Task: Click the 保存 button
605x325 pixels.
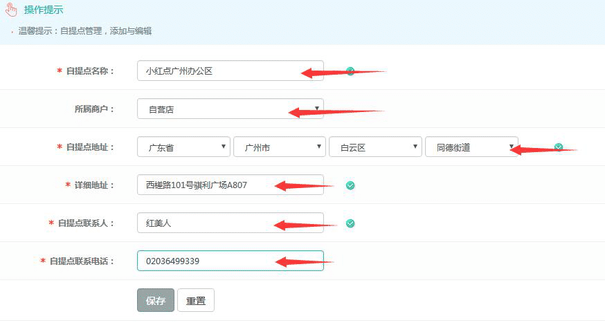Action: pyautogui.click(x=156, y=300)
